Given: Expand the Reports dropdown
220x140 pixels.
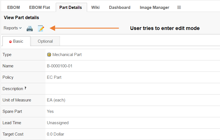Looking at the screenshot, I should pyautogui.click(x=13, y=28).
